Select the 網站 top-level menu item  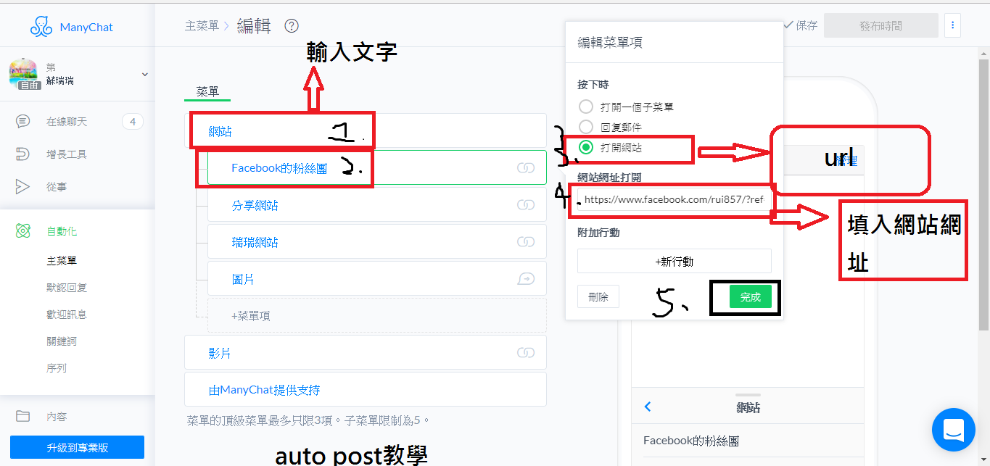click(x=366, y=131)
